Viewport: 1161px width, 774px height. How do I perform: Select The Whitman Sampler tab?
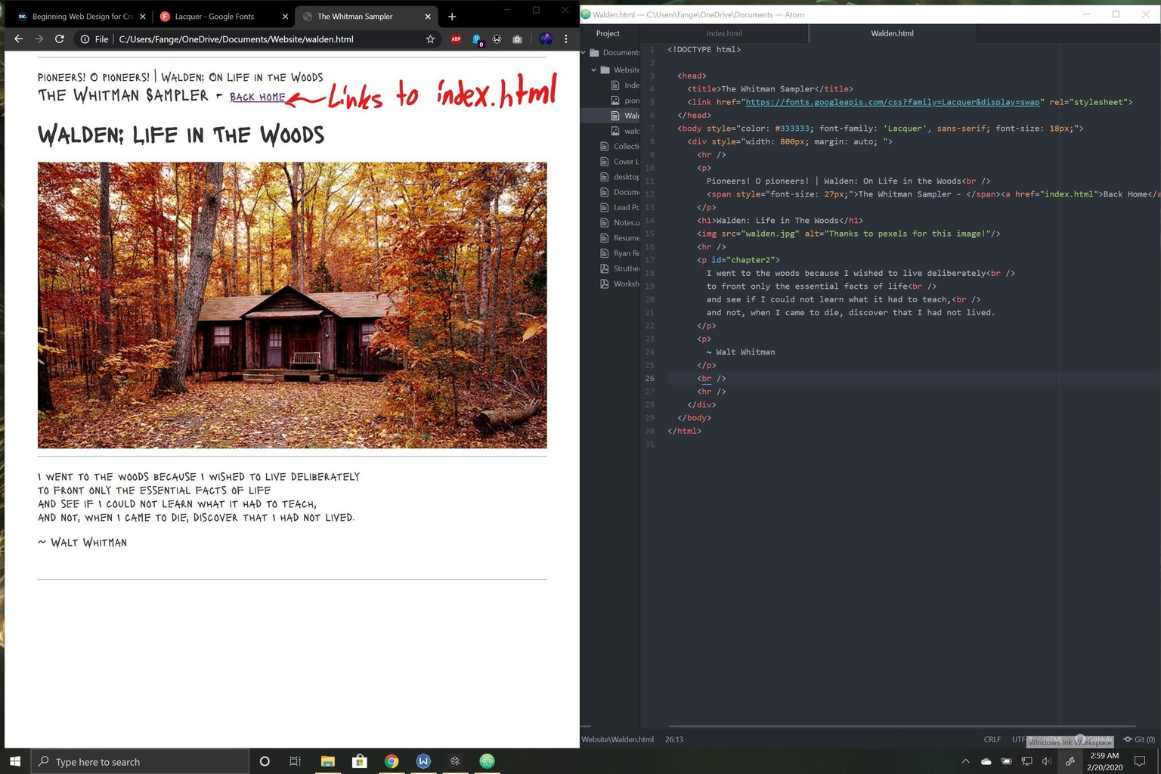[366, 17]
